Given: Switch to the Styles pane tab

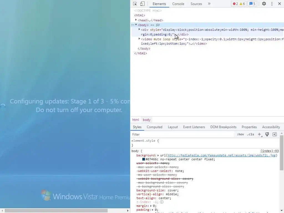Looking at the screenshot, I should pyautogui.click(x=137, y=127).
